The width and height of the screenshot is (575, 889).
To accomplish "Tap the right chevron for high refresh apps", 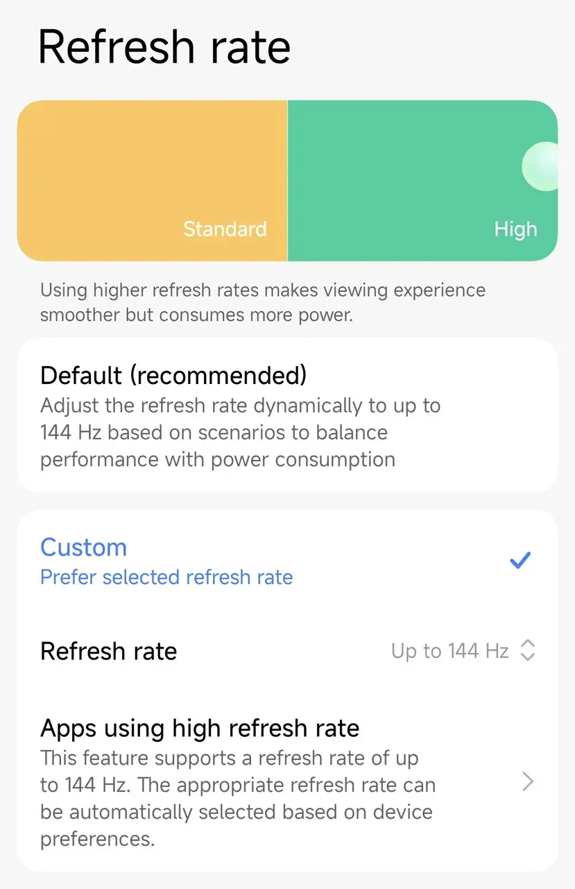I will point(528,783).
